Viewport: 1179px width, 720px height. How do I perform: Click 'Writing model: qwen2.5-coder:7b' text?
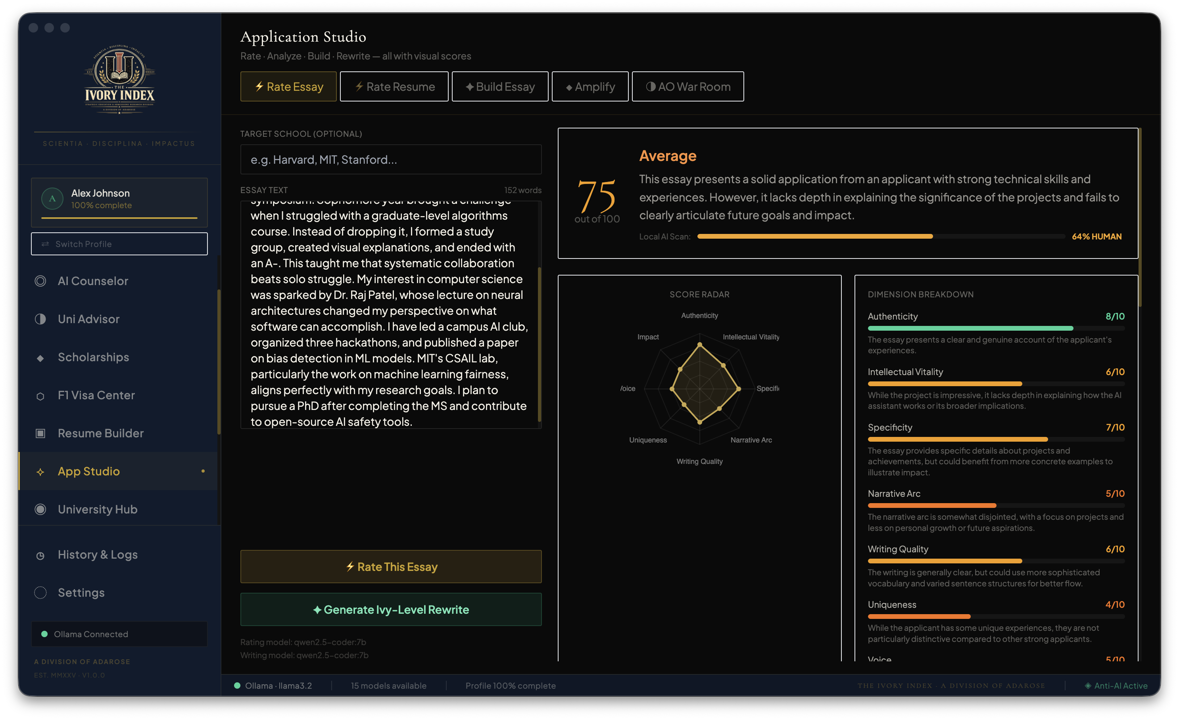(x=304, y=655)
